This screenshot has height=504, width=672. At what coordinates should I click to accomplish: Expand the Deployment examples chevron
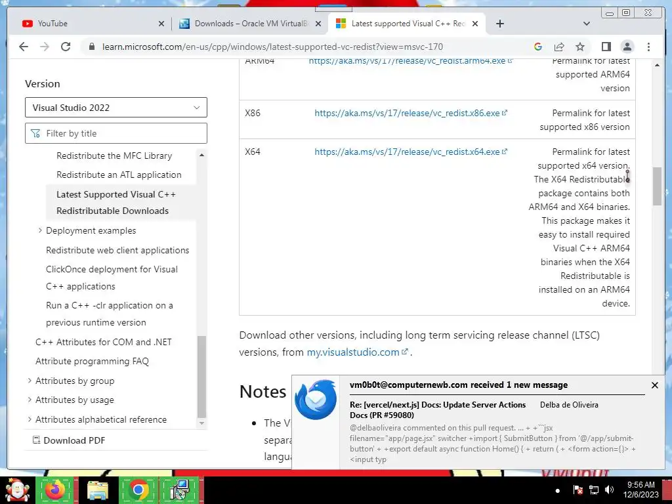click(40, 230)
